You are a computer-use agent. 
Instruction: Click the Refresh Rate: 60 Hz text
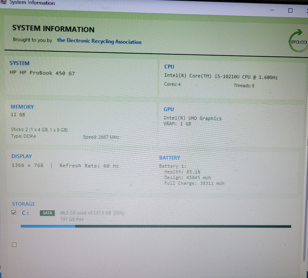coord(89,166)
